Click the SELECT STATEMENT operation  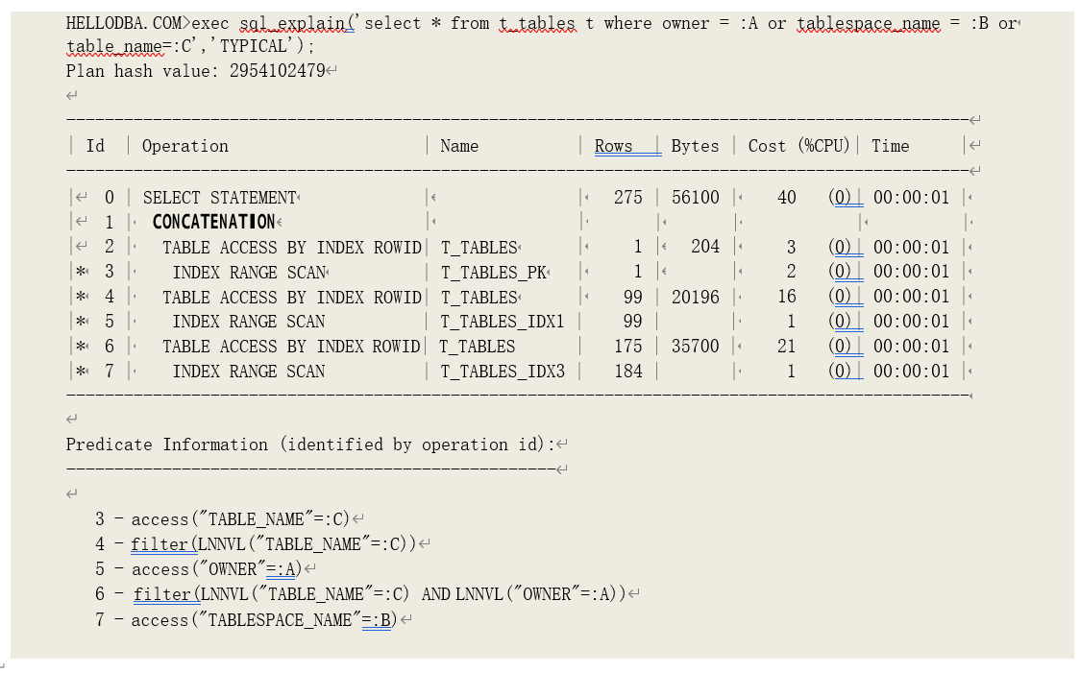219,198
